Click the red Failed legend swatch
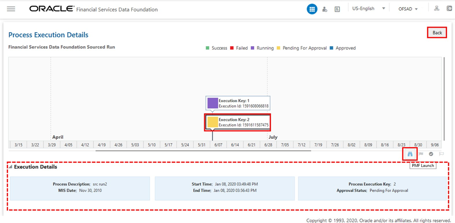This screenshot has width=455, height=223. [x=232, y=48]
